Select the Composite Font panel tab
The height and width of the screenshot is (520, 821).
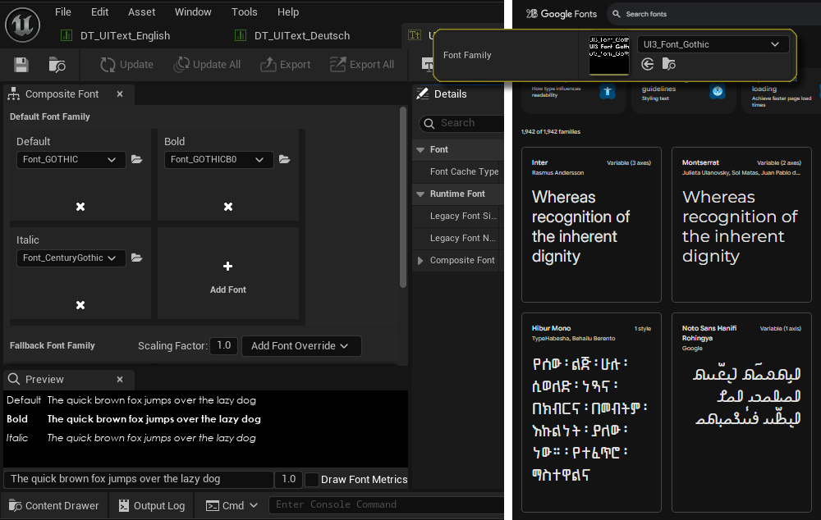pos(62,94)
